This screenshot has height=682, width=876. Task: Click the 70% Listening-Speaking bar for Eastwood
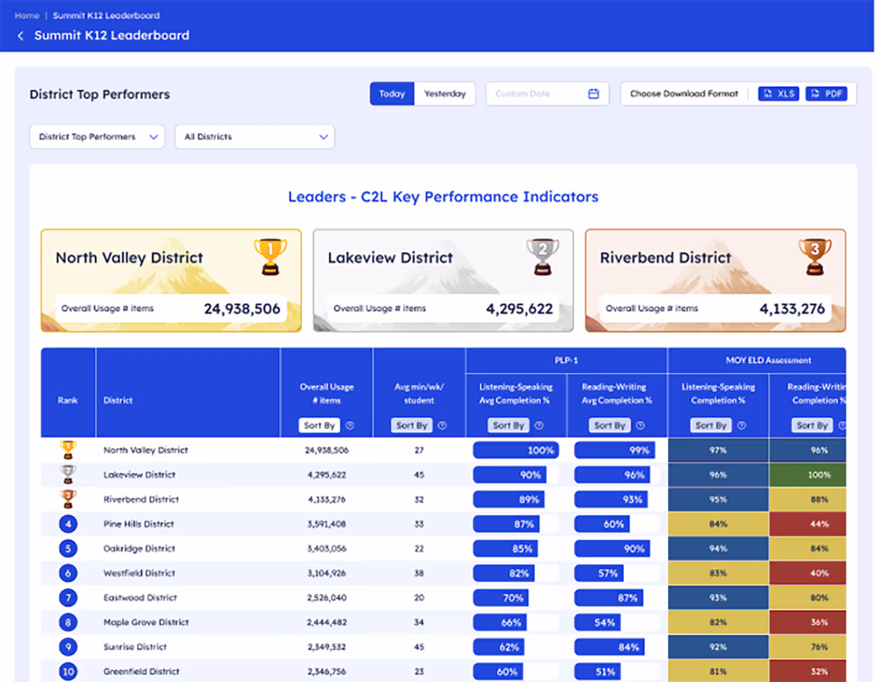501,597
